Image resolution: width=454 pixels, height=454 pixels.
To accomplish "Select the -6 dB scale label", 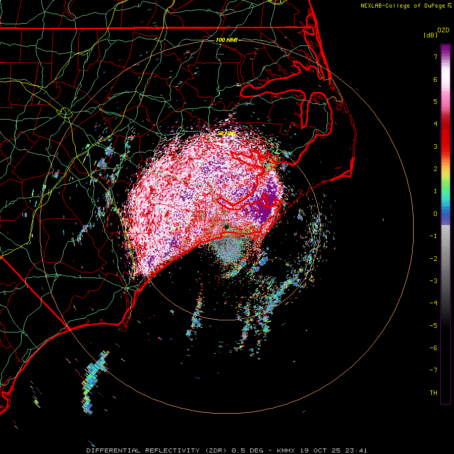I will (x=433, y=348).
